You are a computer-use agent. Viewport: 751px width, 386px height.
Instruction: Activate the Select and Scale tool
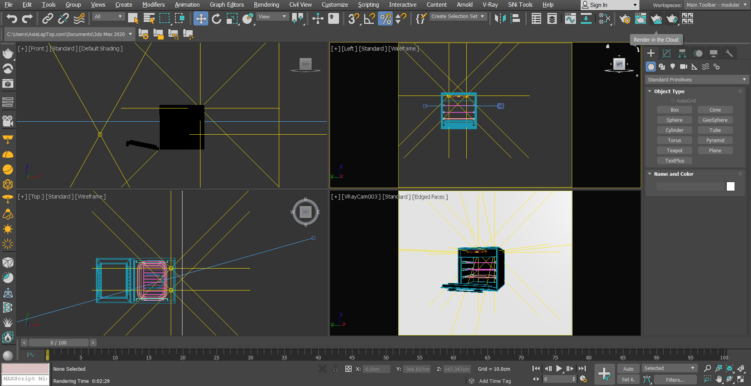click(x=232, y=18)
